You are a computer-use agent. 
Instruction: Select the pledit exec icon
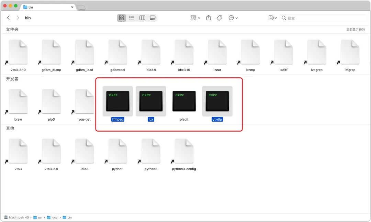point(184,101)
